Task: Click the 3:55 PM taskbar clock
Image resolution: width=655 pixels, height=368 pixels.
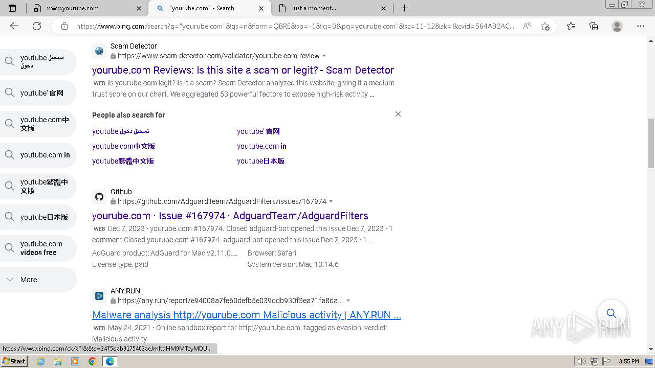Action: coord(628,361)
